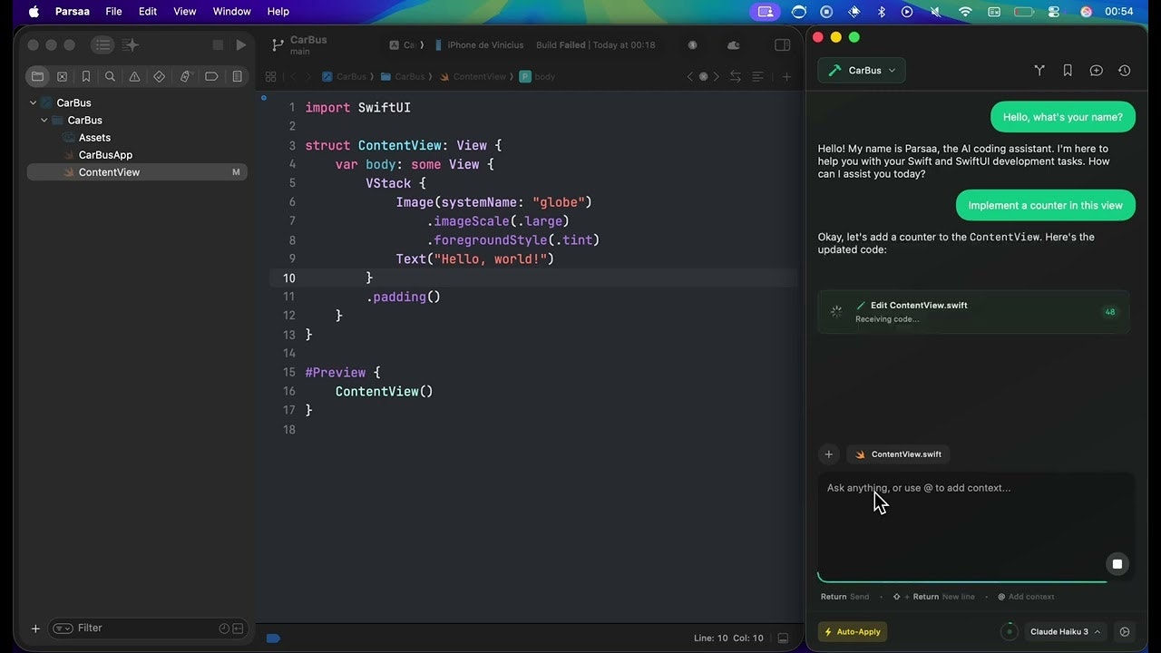Click the branch icon in Parsaa header
Viewport: 1161px width, 653px height.
click(x=1039, y=70)
